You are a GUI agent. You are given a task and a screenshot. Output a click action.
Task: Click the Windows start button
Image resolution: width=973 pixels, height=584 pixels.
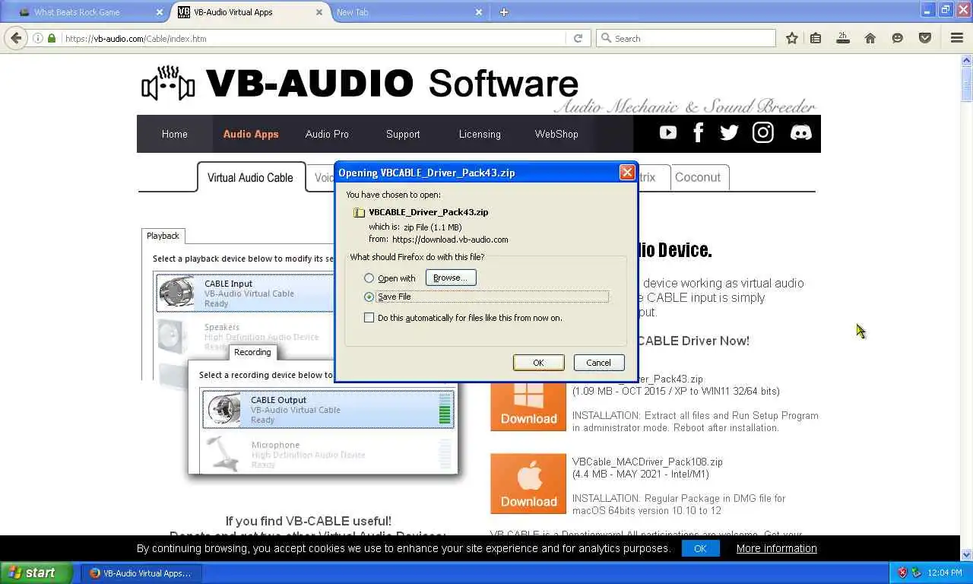point(36,573)
